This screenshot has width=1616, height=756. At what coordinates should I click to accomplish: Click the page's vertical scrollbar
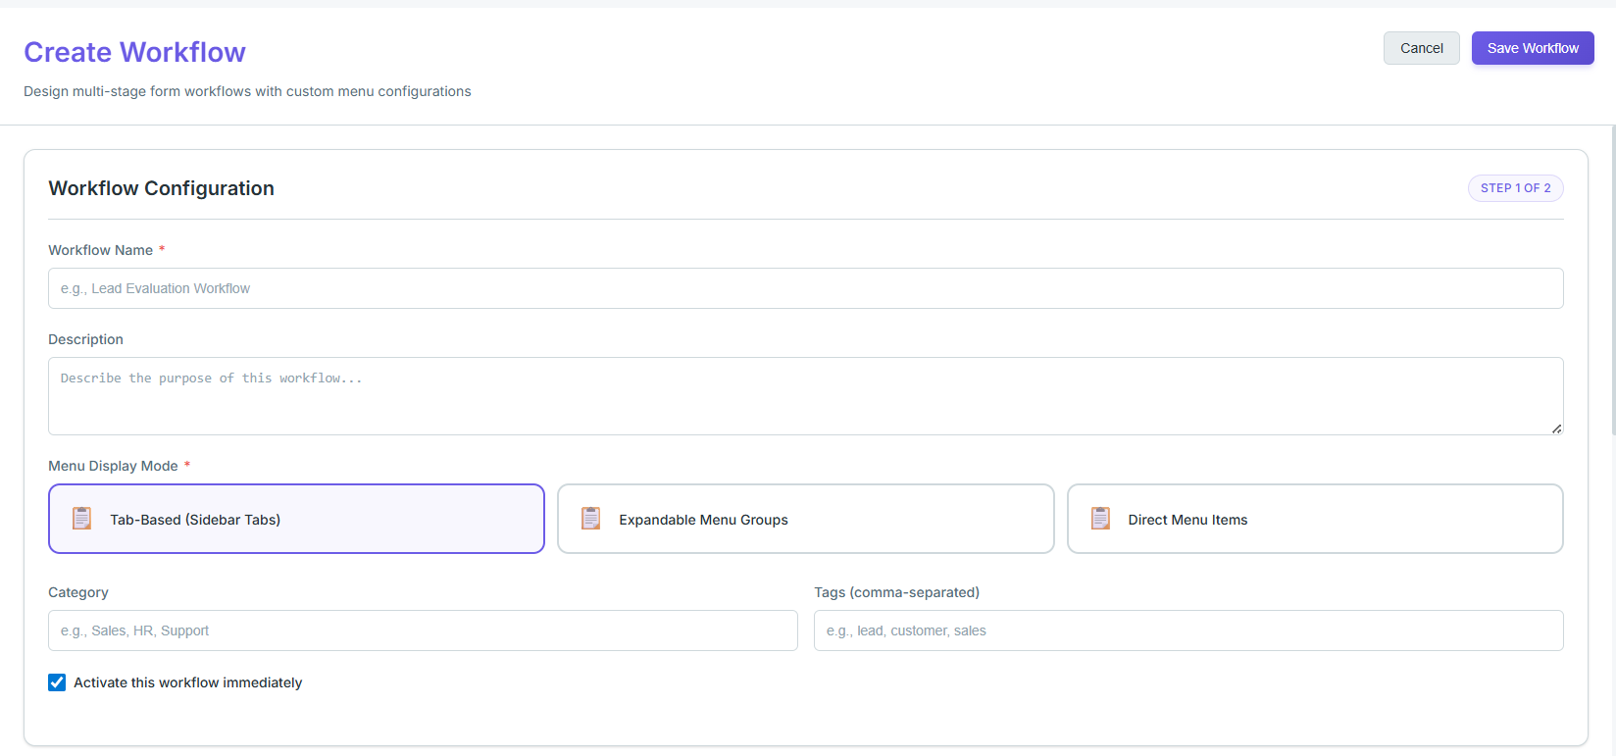point(1613,279)
